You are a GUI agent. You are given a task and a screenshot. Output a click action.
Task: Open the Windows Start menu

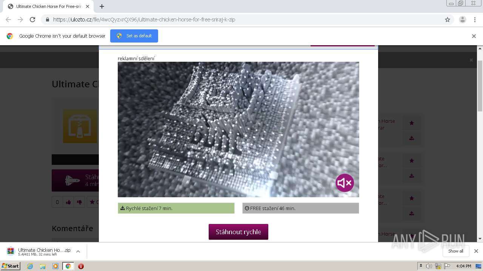tap(11, 266)
